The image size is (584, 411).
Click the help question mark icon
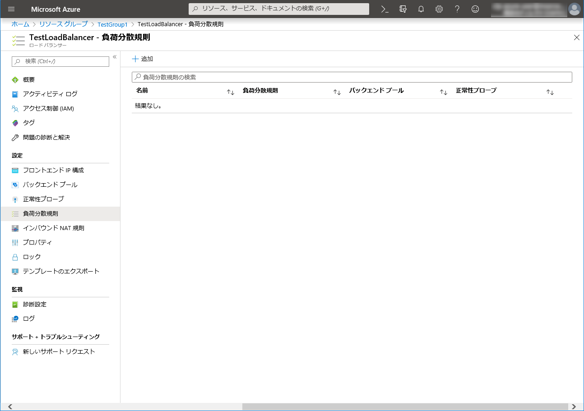click(x=457, y=9)
